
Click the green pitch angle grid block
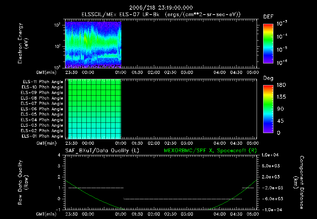coord(95,109)
